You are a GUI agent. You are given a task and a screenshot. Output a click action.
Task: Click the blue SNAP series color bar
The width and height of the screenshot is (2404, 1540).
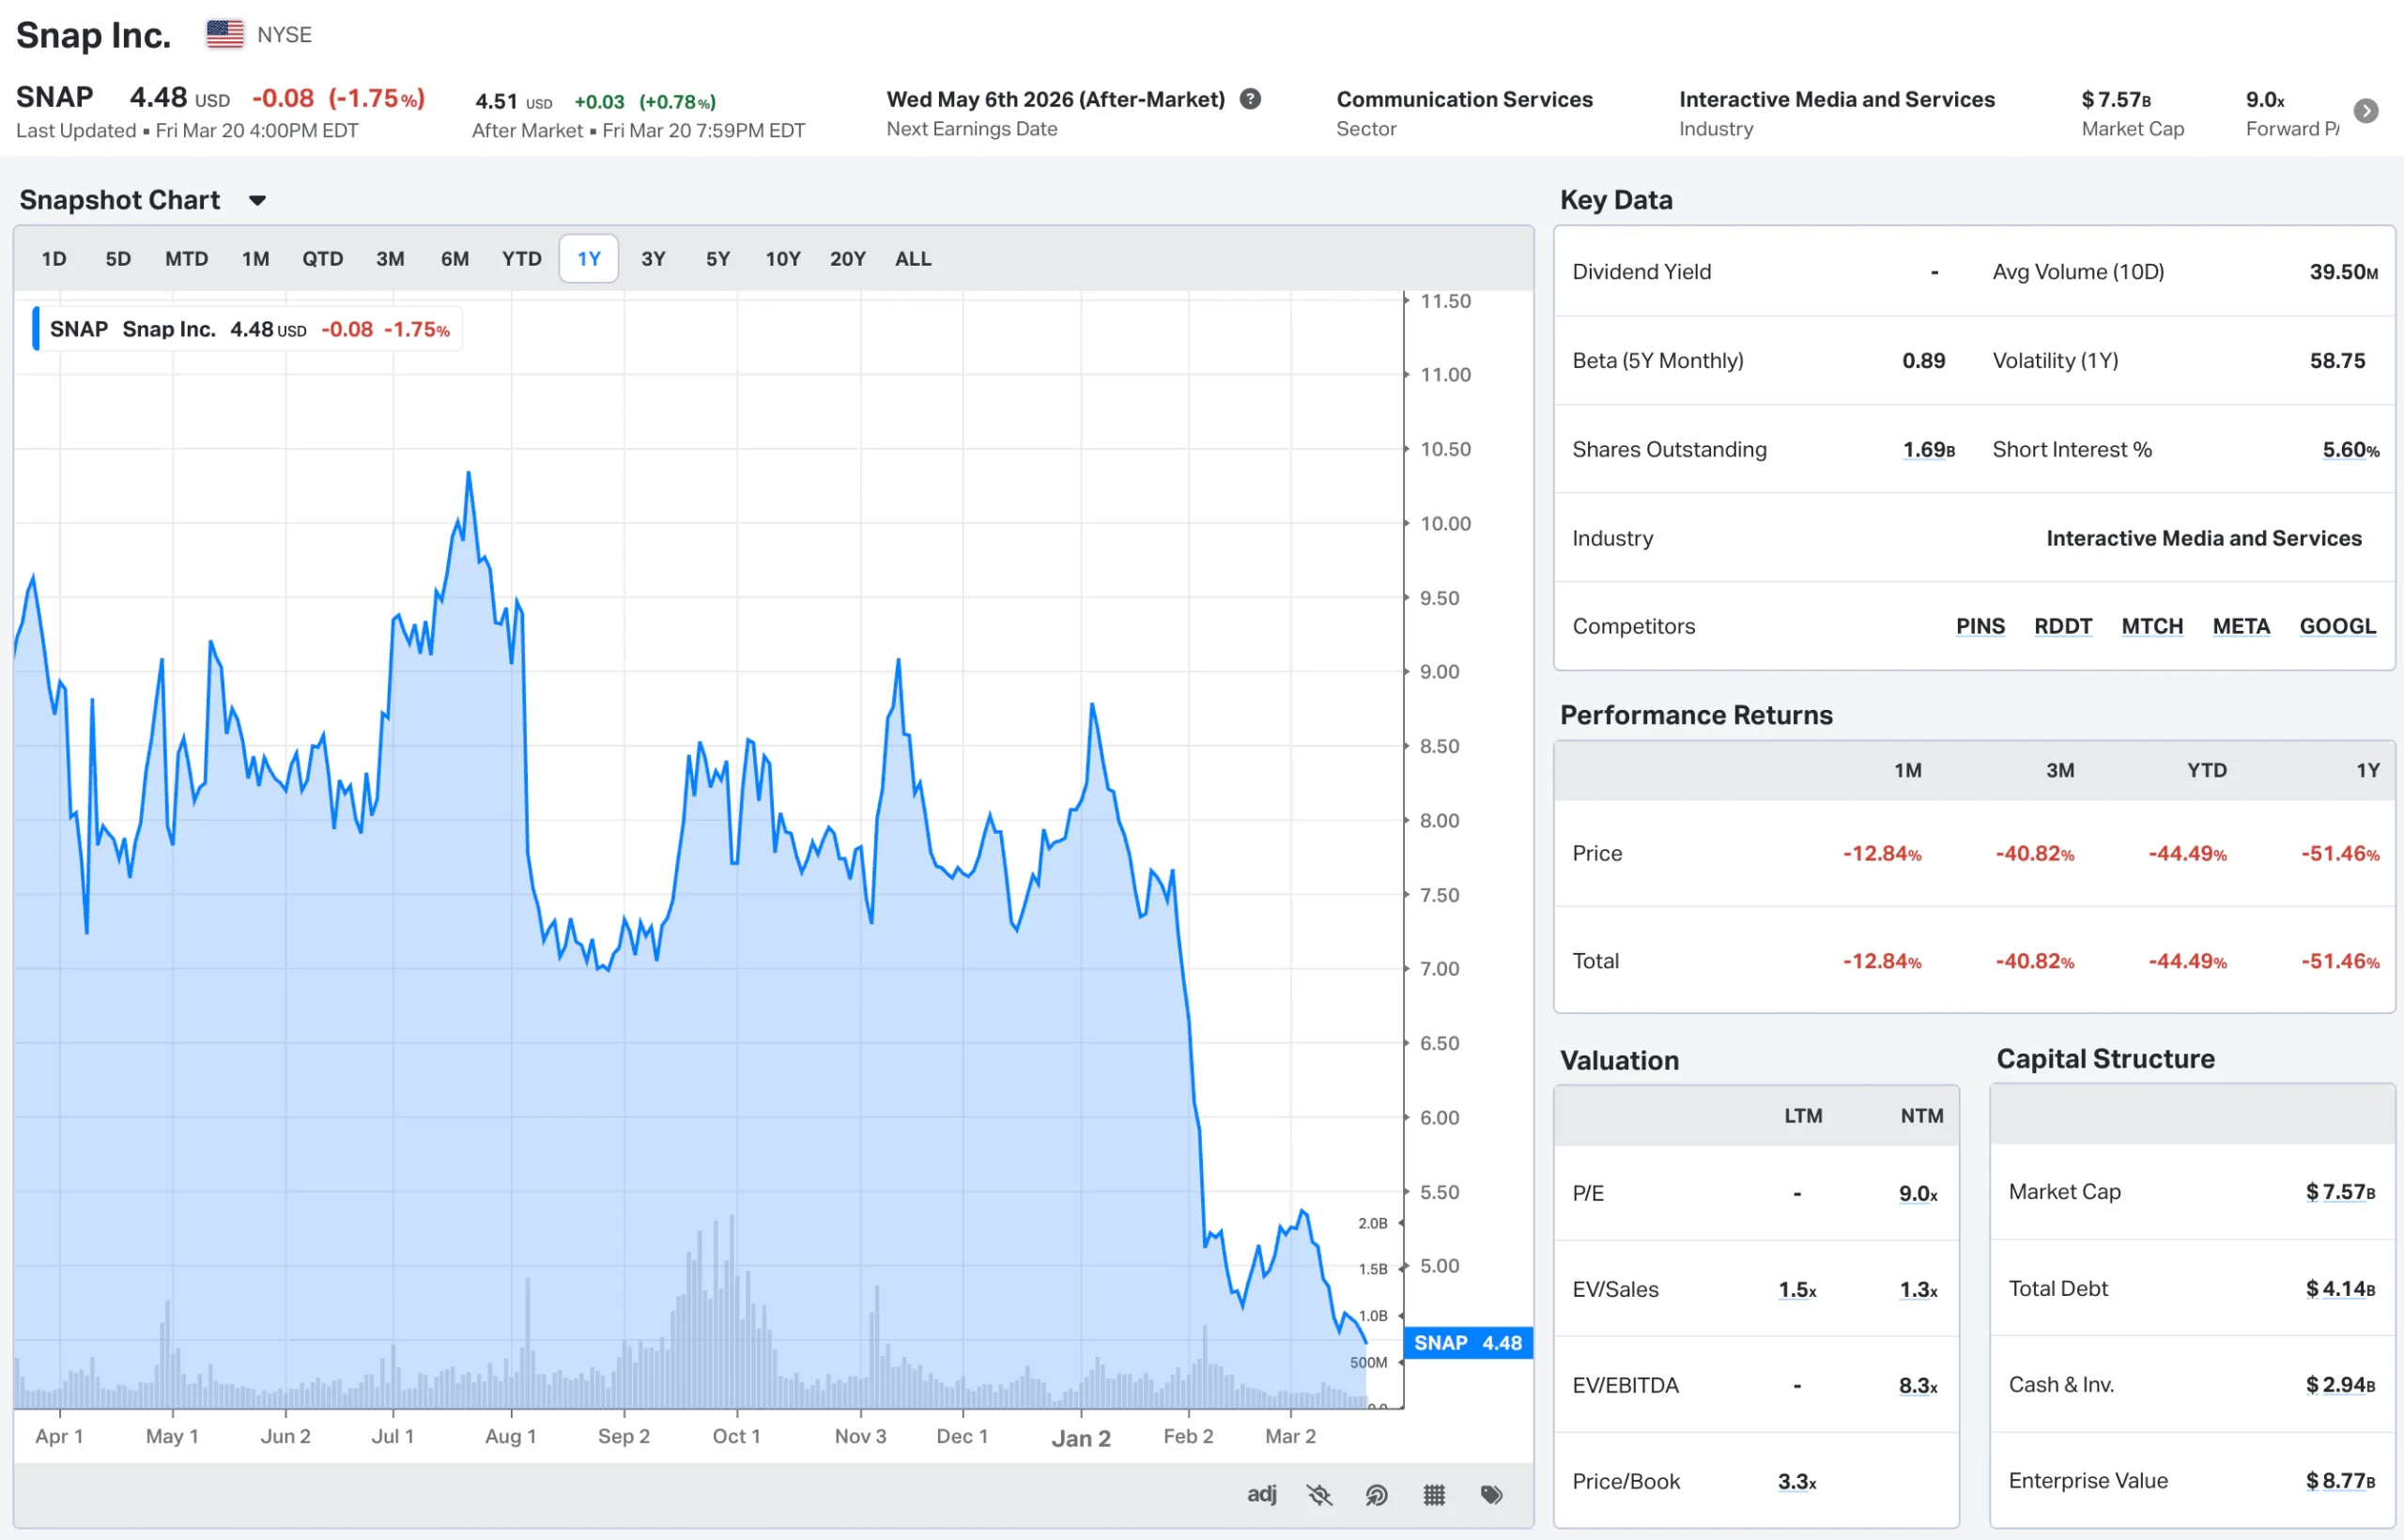click(x=36, y=329)
